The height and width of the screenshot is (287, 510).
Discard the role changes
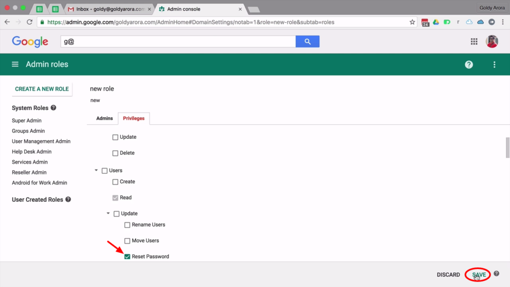point(448,275)
